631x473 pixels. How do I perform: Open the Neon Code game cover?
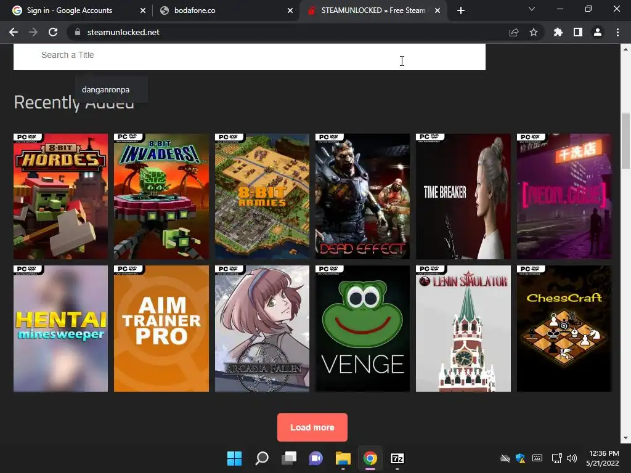(x=564, y=196)
